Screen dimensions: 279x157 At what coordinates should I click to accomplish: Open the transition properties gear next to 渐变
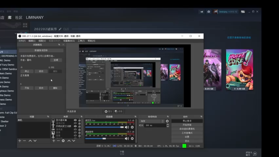click(167, 121)
